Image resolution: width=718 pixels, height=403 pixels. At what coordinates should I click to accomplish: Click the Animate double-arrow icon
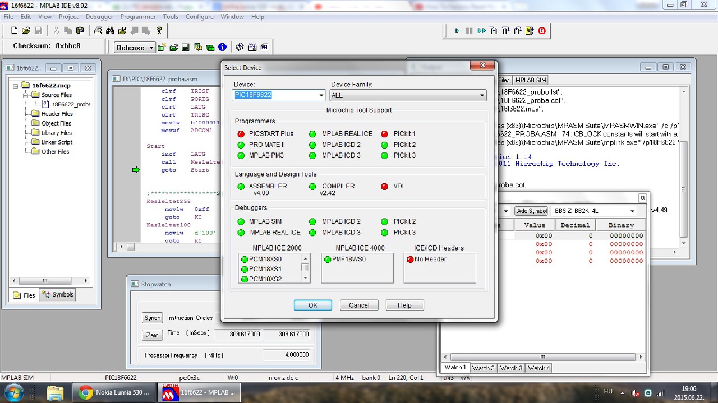(481, 31)
